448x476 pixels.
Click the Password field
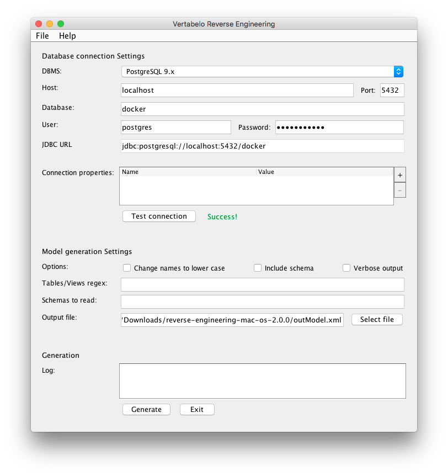tap(339, 128)
